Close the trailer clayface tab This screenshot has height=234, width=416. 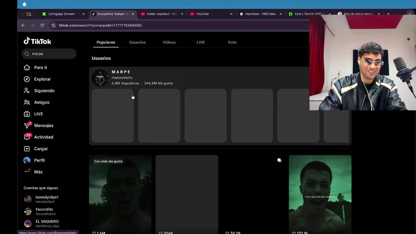click(182, 14)
